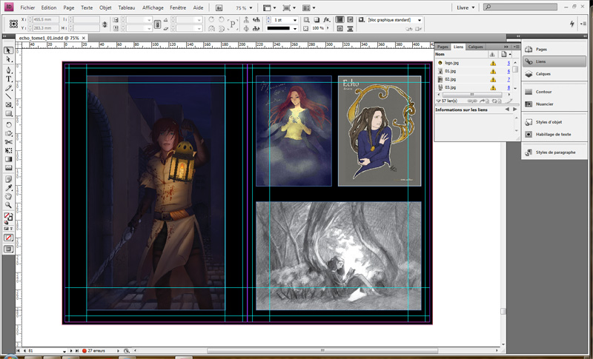Open the stroke style dropdown

(x=295, y=28)
